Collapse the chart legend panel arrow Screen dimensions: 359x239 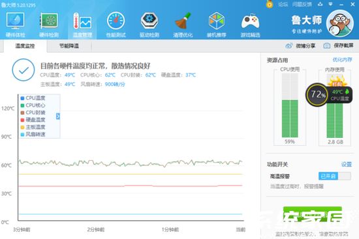coord(58,117)
